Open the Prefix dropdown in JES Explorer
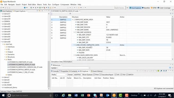Image resolution: width=174 pixels, height=98 pixels. point(66,75)
